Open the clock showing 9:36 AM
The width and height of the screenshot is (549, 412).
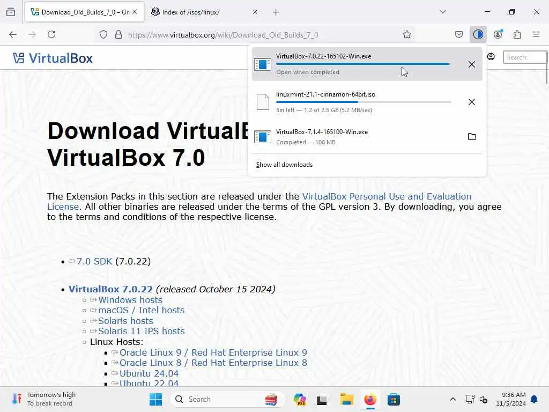[x=511, y=399]
